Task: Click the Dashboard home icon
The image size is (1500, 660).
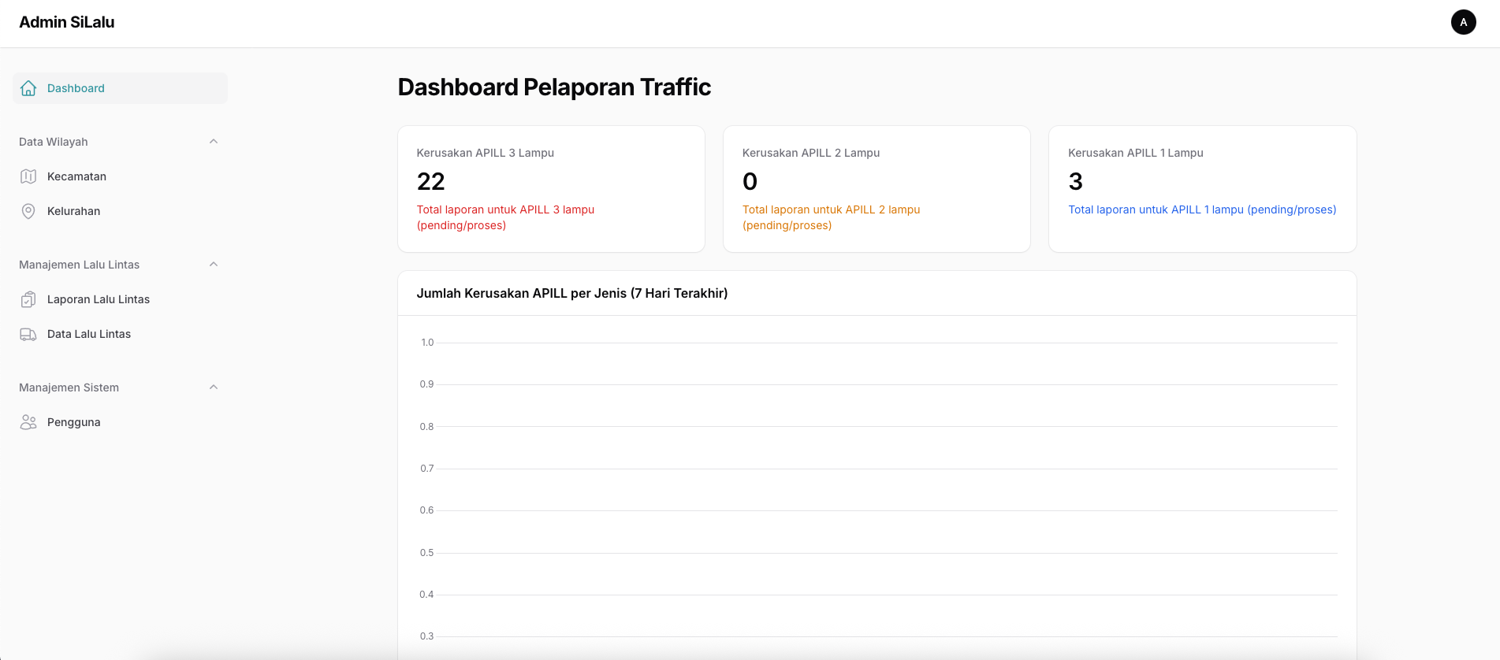Action: pyautogui.click(x=28, y=88)
